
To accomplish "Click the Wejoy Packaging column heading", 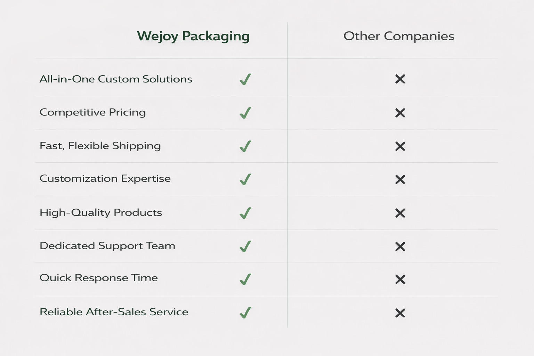I will (193, 36).
